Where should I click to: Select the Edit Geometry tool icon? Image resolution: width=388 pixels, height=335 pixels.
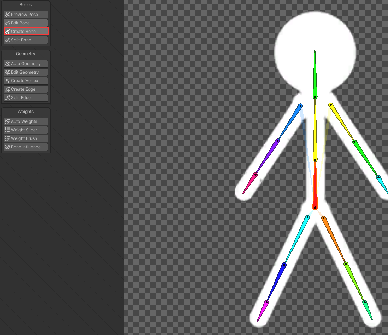pos(7,72)
